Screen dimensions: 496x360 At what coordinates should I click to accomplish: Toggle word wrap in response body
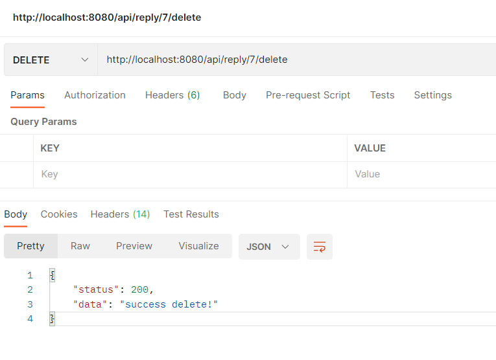click(x=319, y=247)
